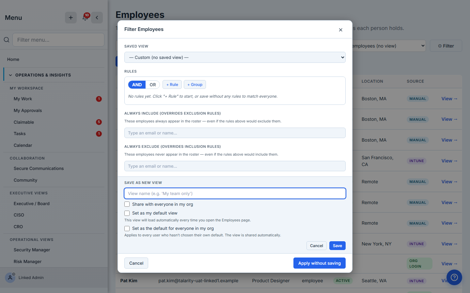Collapse the Operations & Insights section
The width and height of the screenshot is (470, 293).
click(54, 75)
